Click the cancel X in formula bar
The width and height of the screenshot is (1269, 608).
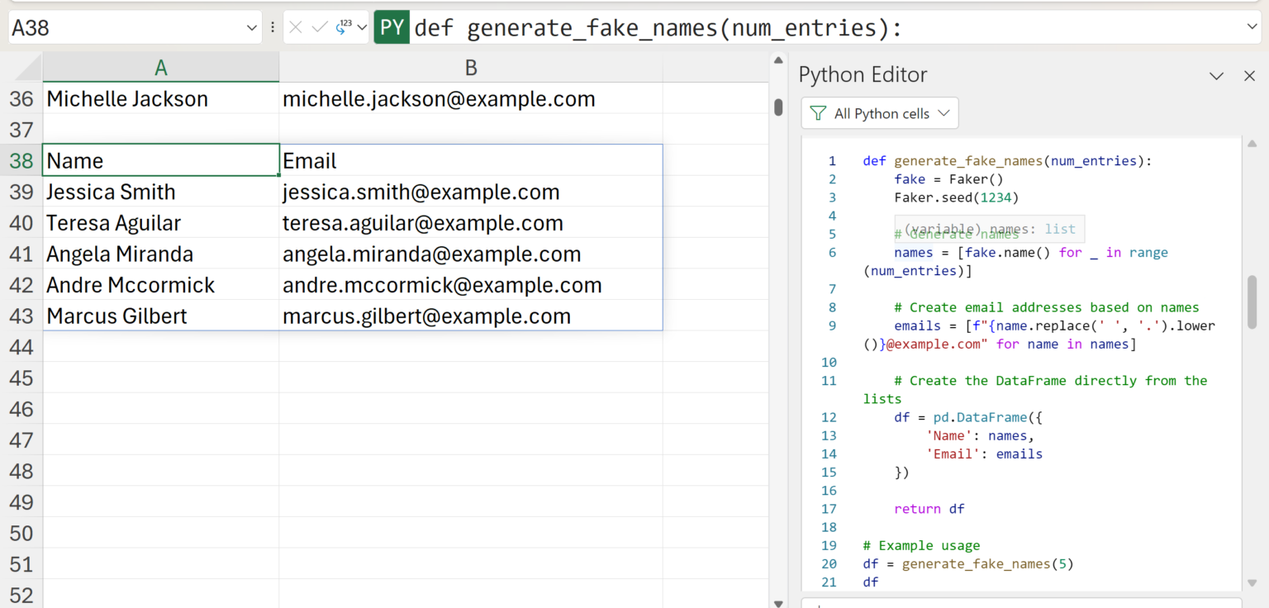point(296,28)
